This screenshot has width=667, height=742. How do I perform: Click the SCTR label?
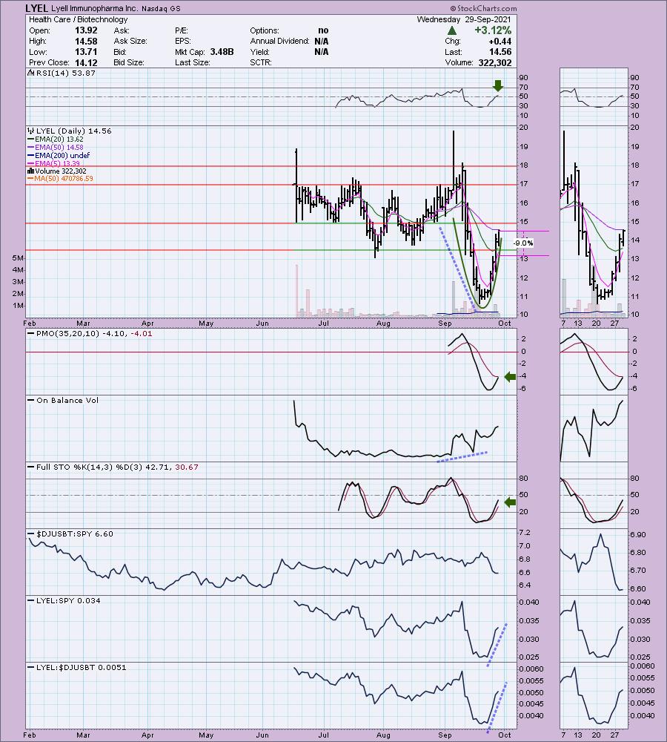261,62
